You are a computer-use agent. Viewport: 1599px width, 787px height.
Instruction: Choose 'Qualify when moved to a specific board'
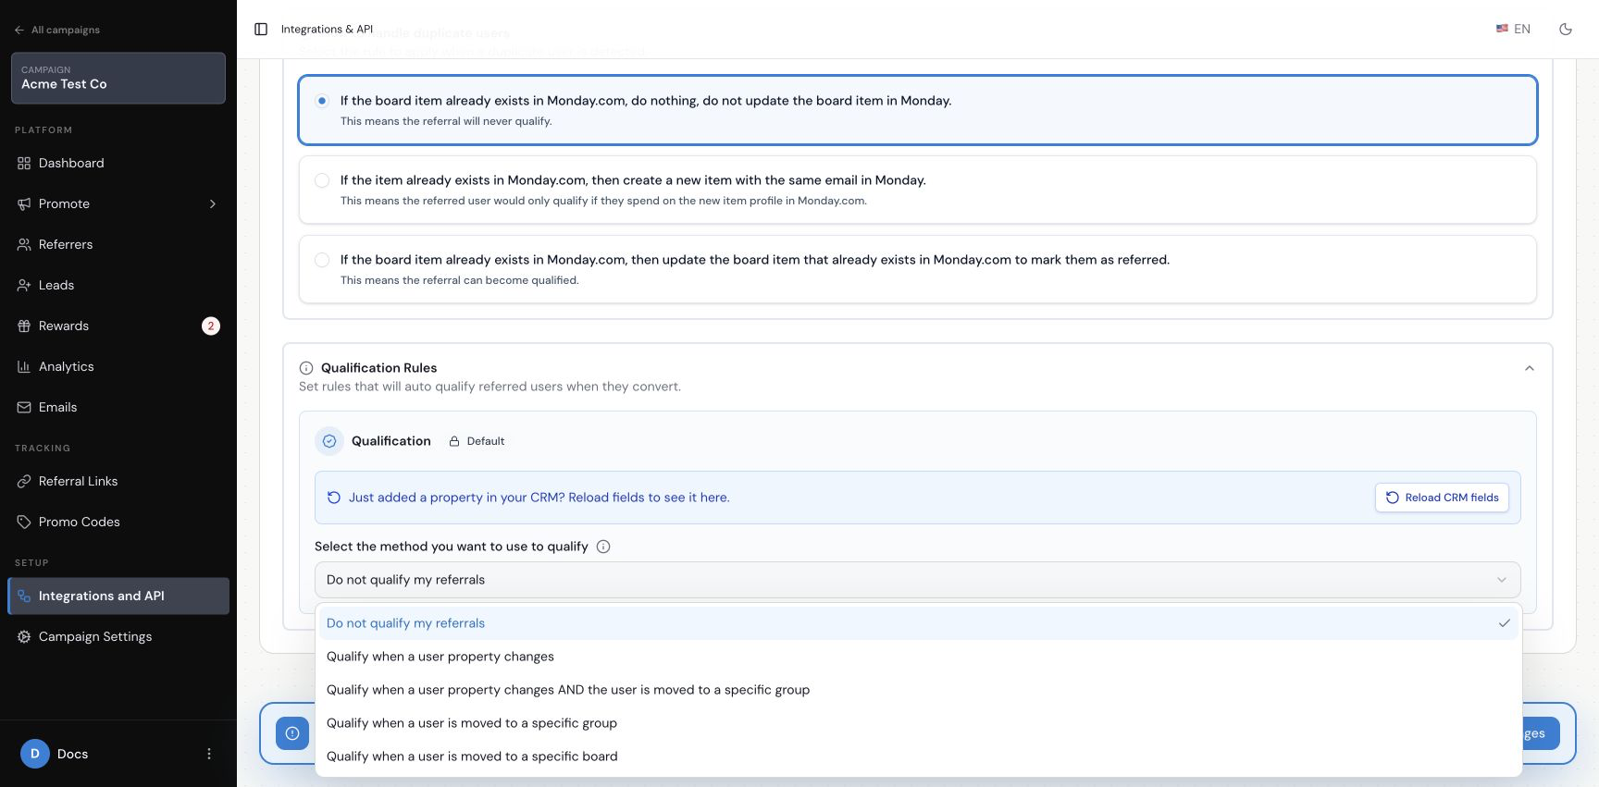point(918,756)
